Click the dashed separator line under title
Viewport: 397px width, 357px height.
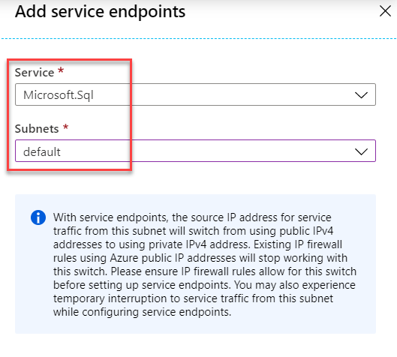pyautogui.click(x=198, y=39)
